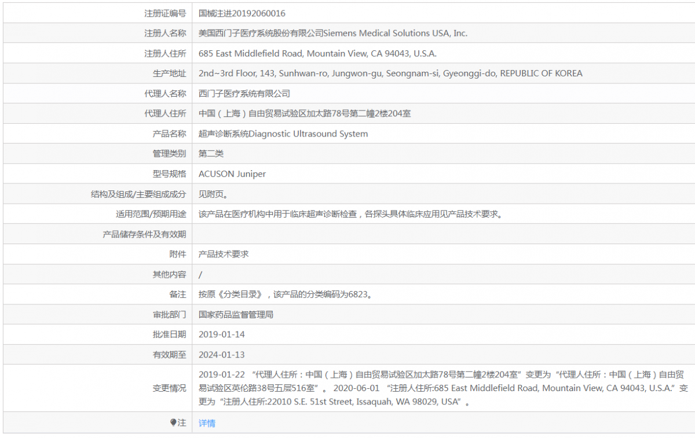The height and width of the screenshot is (438, 695).
Task: Click the 附件 label
Action: pos(178,254)
